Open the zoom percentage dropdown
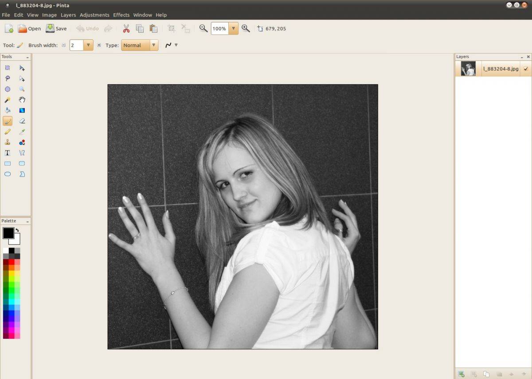This screenshot has width=532, height=379. pyautogui.click(x=234, y=29)
